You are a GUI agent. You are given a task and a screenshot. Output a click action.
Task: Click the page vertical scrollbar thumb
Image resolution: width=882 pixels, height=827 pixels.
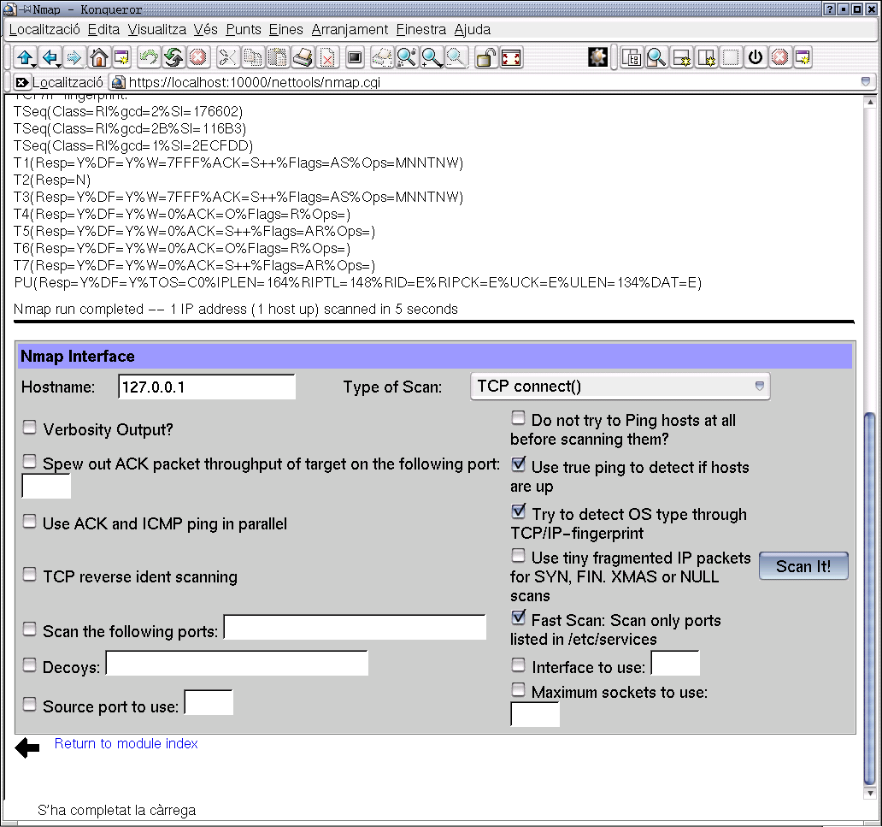pos(870,598)
